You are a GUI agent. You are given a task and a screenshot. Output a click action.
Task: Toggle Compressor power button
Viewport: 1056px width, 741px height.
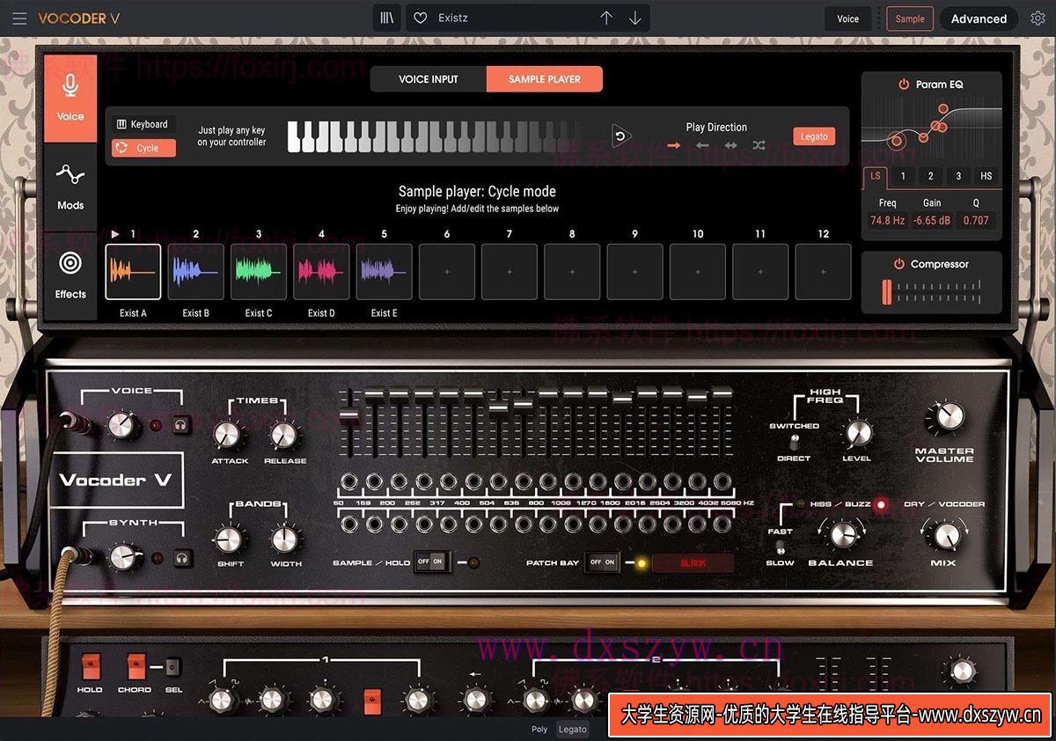(x=899, y=264)
